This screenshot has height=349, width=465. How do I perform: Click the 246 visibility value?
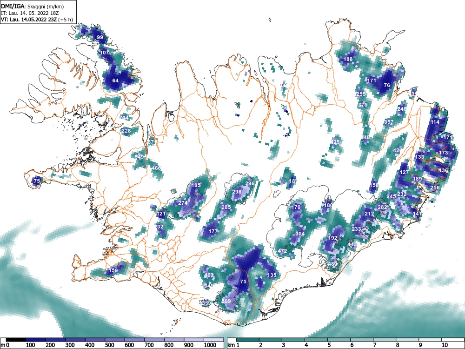pyautogui.click(x=402, y=109)
